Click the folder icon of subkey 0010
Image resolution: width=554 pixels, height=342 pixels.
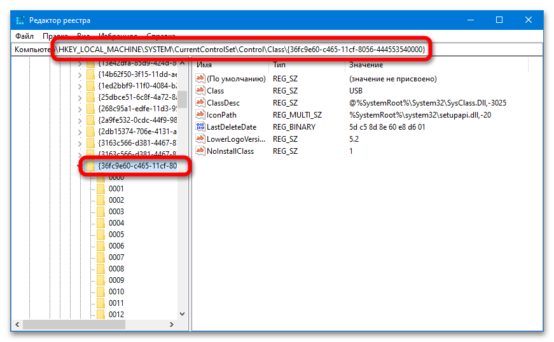click(x=100, y=292)
